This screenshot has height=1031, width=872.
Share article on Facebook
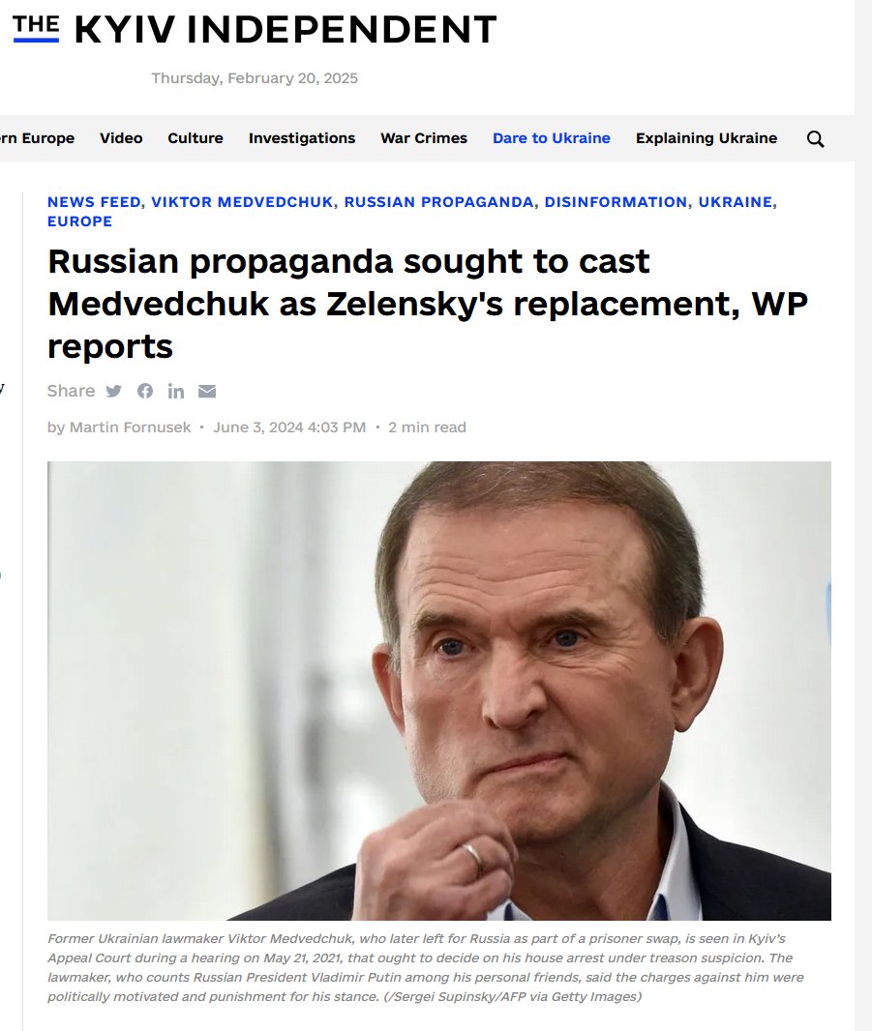pos(145,392)
